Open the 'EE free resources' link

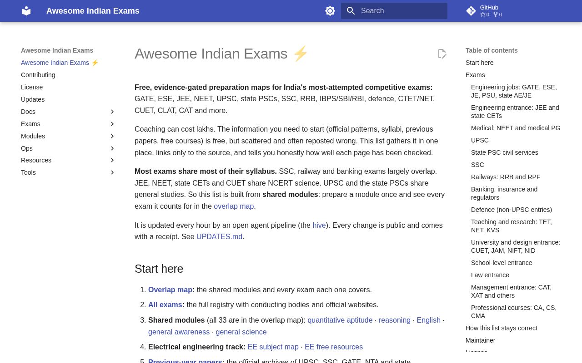[334, 347]
